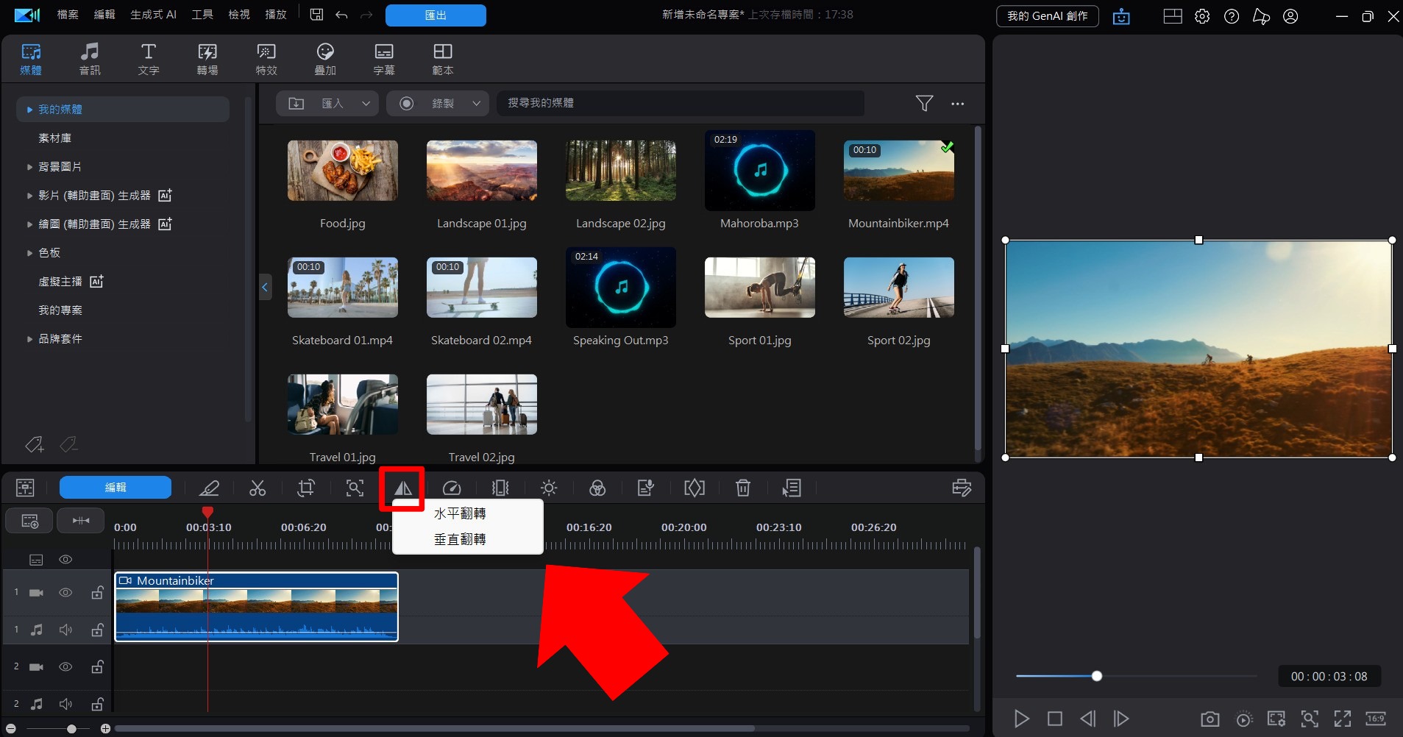Collapse the 我的媒體 tree node
1403x737 pixels.
point(29,110)
